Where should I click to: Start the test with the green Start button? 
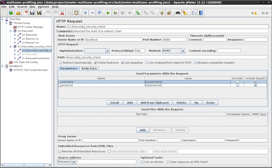109,12
